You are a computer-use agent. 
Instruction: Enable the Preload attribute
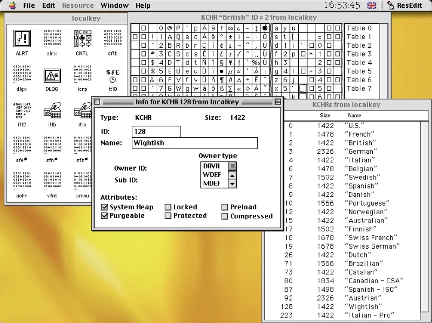click(225, 207)
